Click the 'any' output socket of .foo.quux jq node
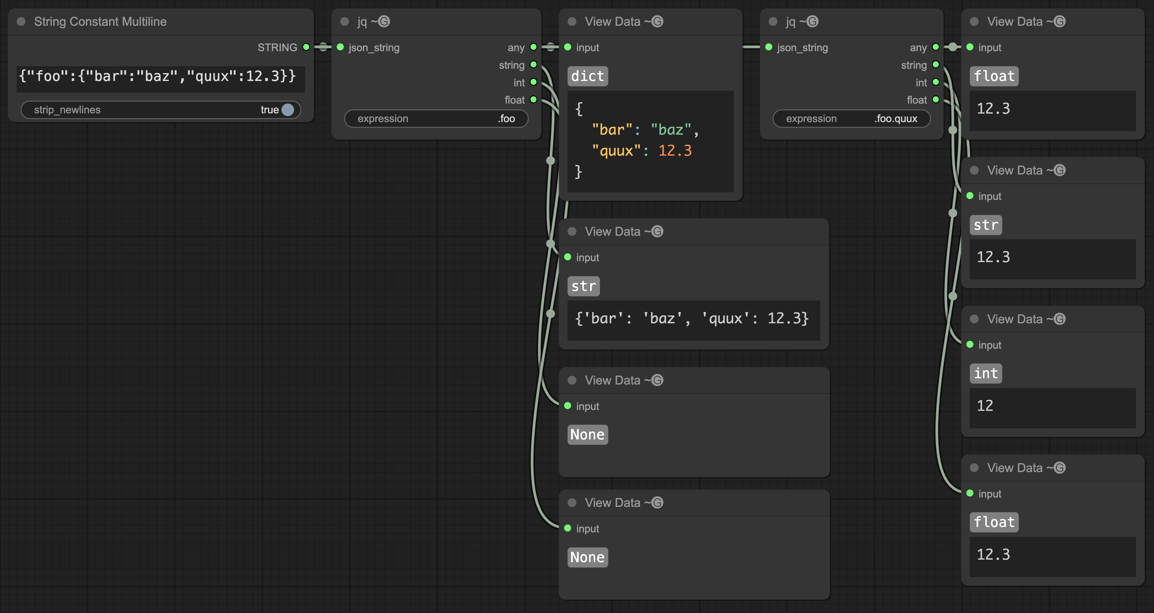 [x=936, y=47]
